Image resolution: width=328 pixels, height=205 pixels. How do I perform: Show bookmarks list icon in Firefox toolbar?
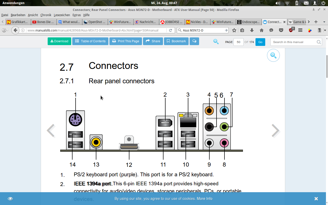point(242,30)
